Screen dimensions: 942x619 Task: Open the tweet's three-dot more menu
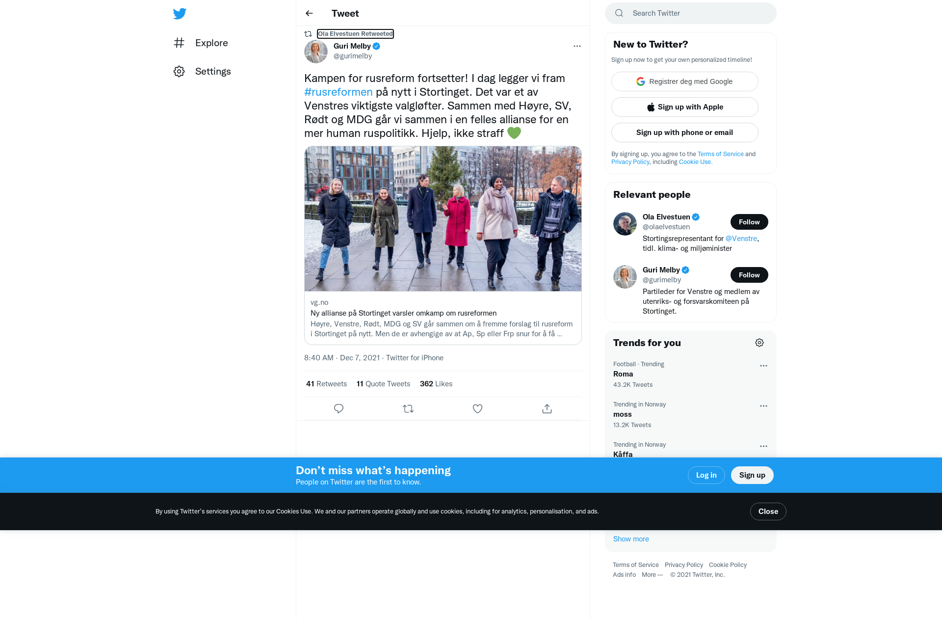[577, 46]
